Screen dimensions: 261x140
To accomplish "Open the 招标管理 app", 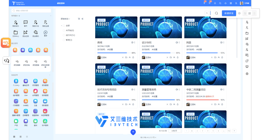I will (45, 102).
